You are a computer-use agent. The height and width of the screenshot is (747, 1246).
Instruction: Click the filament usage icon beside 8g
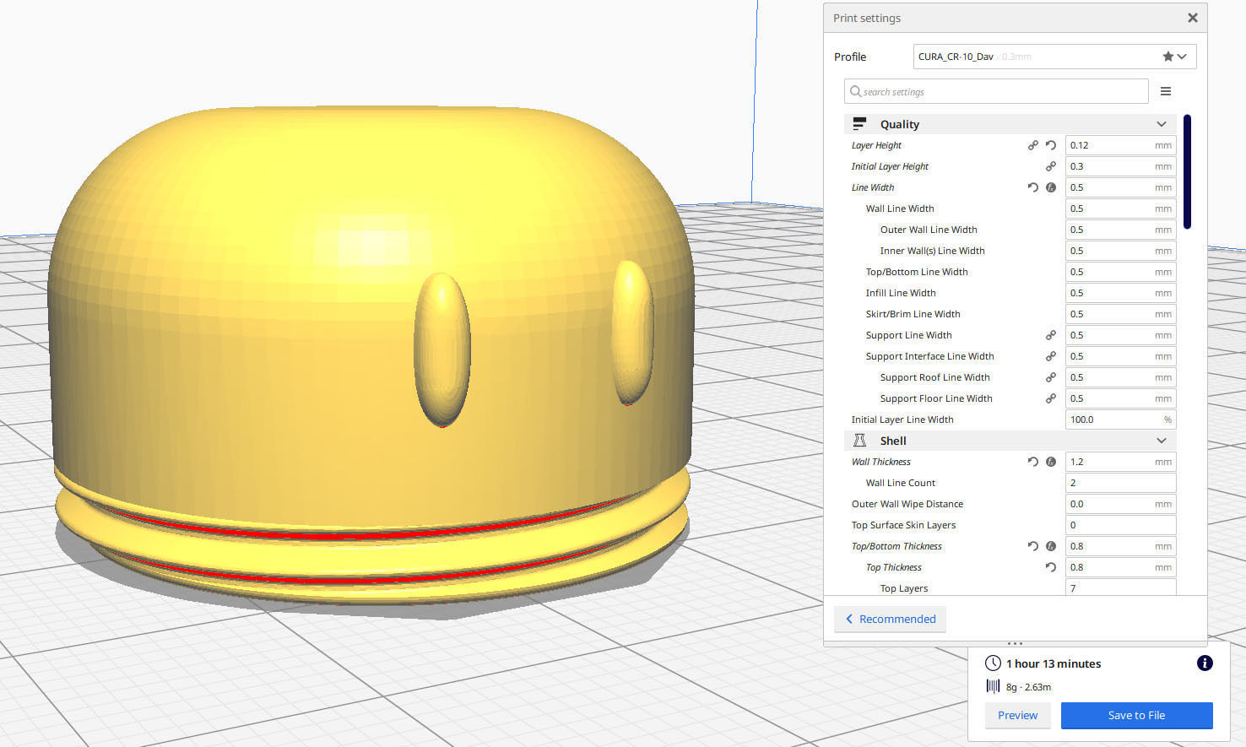pos(993,686)
